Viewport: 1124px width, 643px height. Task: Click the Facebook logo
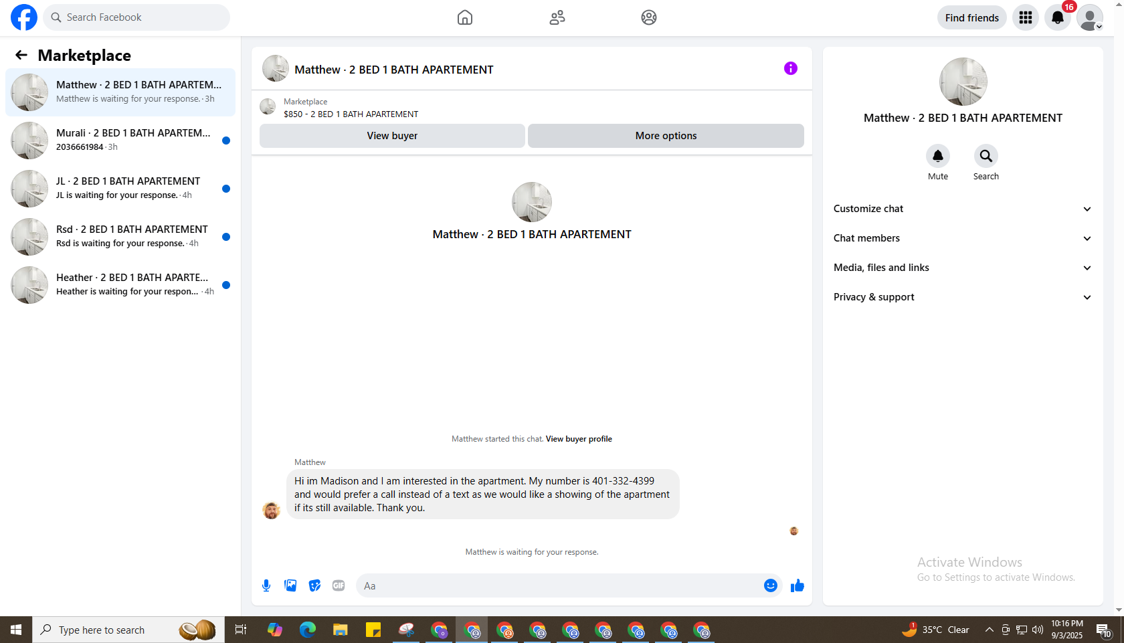pos(24,17)
